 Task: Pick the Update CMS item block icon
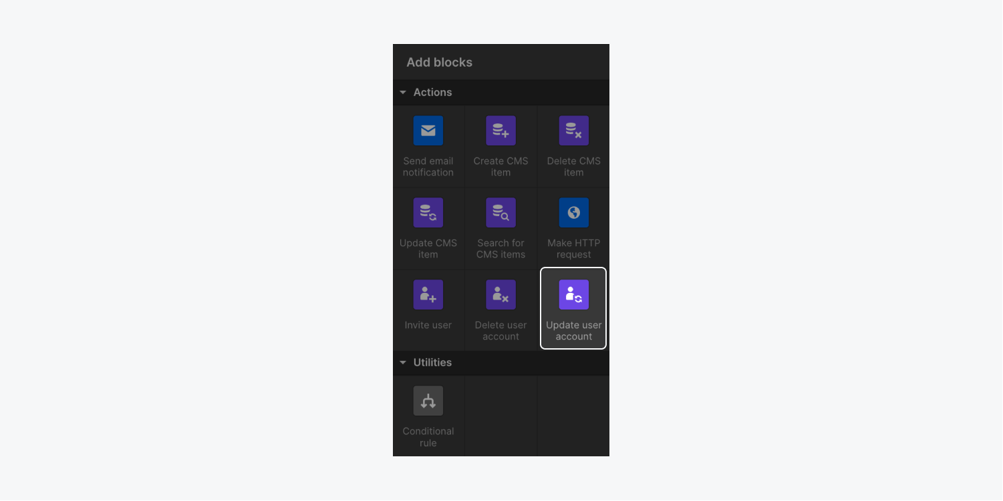pyautogui.click(x=428, y=213)
